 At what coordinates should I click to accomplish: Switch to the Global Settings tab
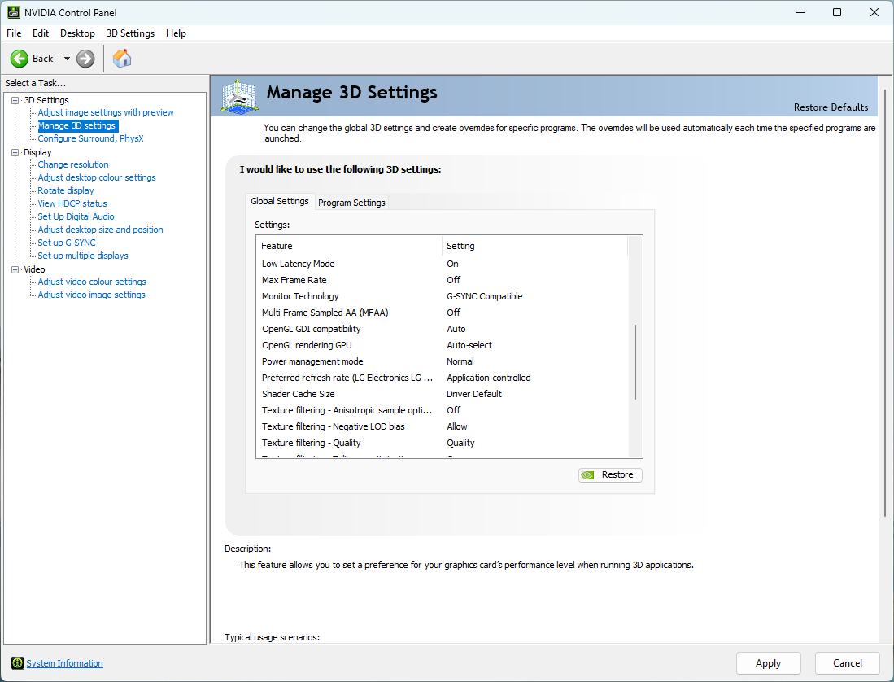pos(280,201)
